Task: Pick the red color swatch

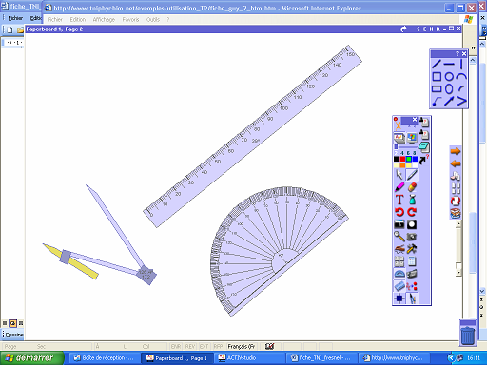Action: coord(402,159)
